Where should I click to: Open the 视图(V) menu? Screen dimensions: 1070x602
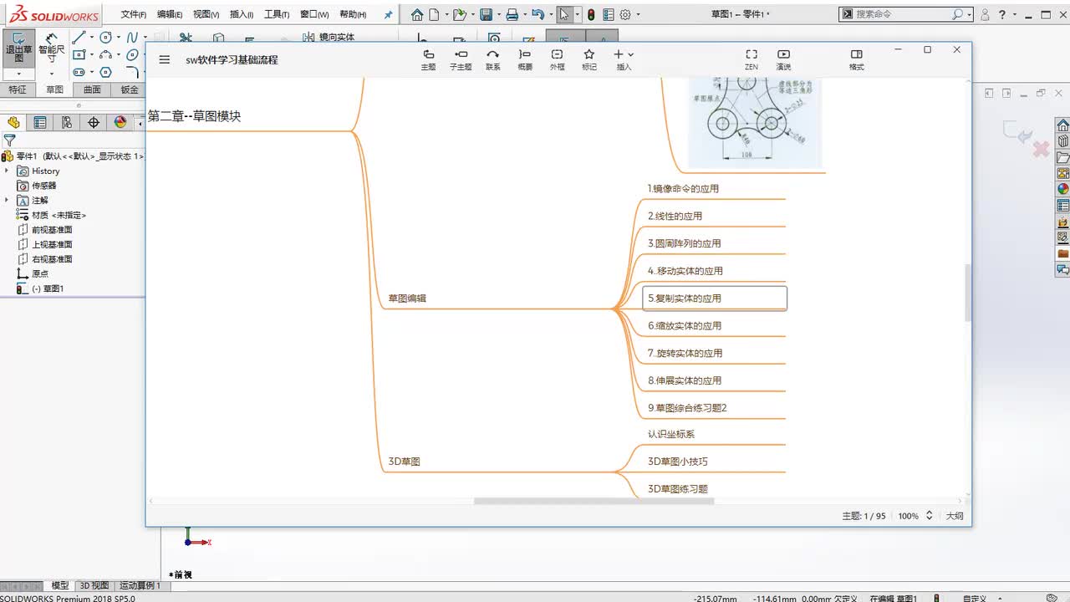pyautogui.click(x=206, y=14)
